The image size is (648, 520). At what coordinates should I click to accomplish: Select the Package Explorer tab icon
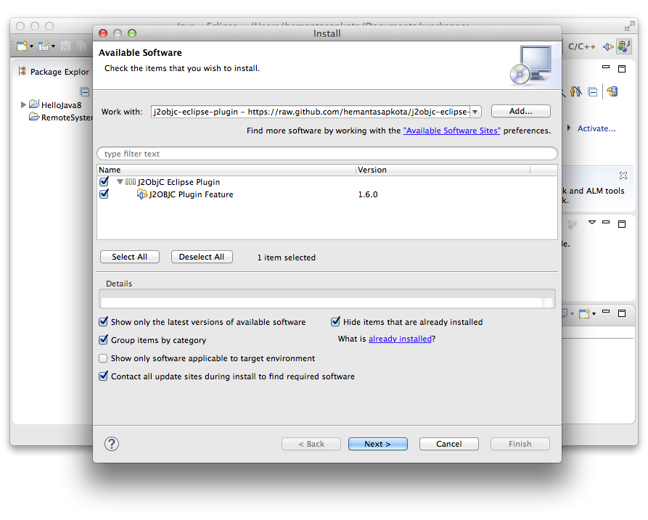click(22, 71)
